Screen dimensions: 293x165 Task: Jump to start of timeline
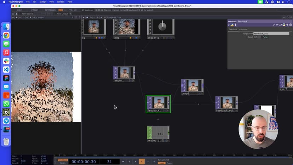point(123,161)
